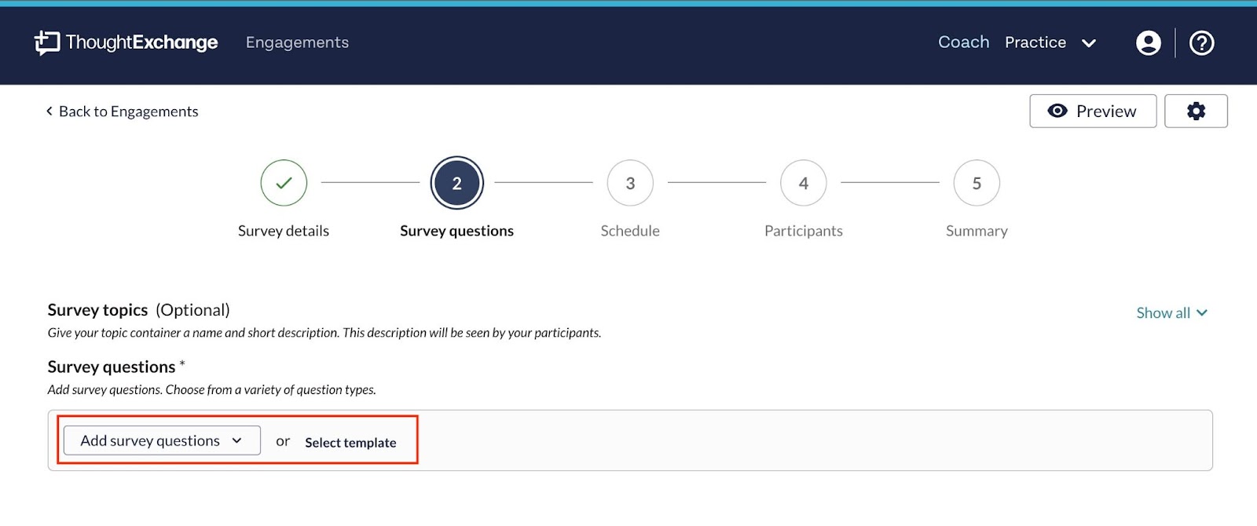Click Back to Engagements link

128,111
